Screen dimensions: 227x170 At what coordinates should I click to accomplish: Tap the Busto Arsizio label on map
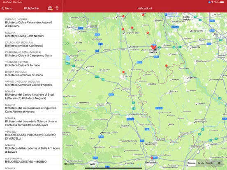click(x=186, y=18)
